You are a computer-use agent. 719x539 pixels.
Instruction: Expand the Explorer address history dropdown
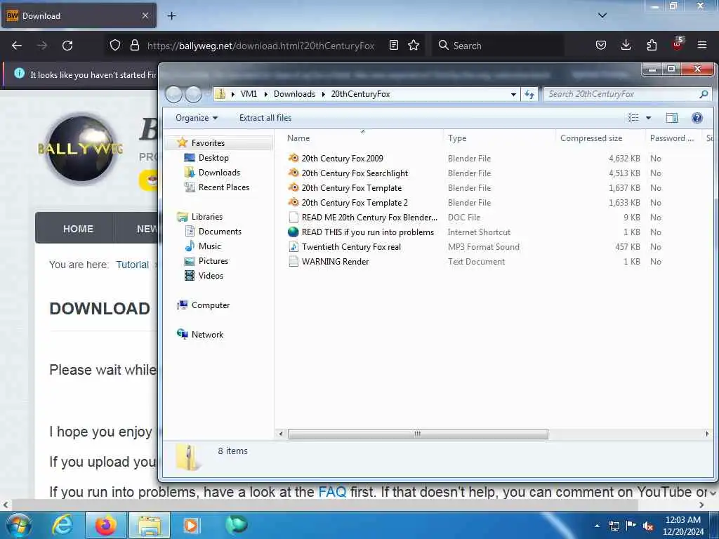point(513,95)
